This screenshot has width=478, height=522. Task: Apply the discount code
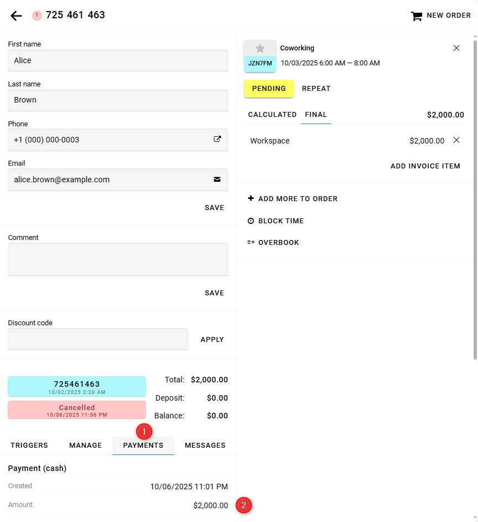pyautogui.click(x=212, y=339)
